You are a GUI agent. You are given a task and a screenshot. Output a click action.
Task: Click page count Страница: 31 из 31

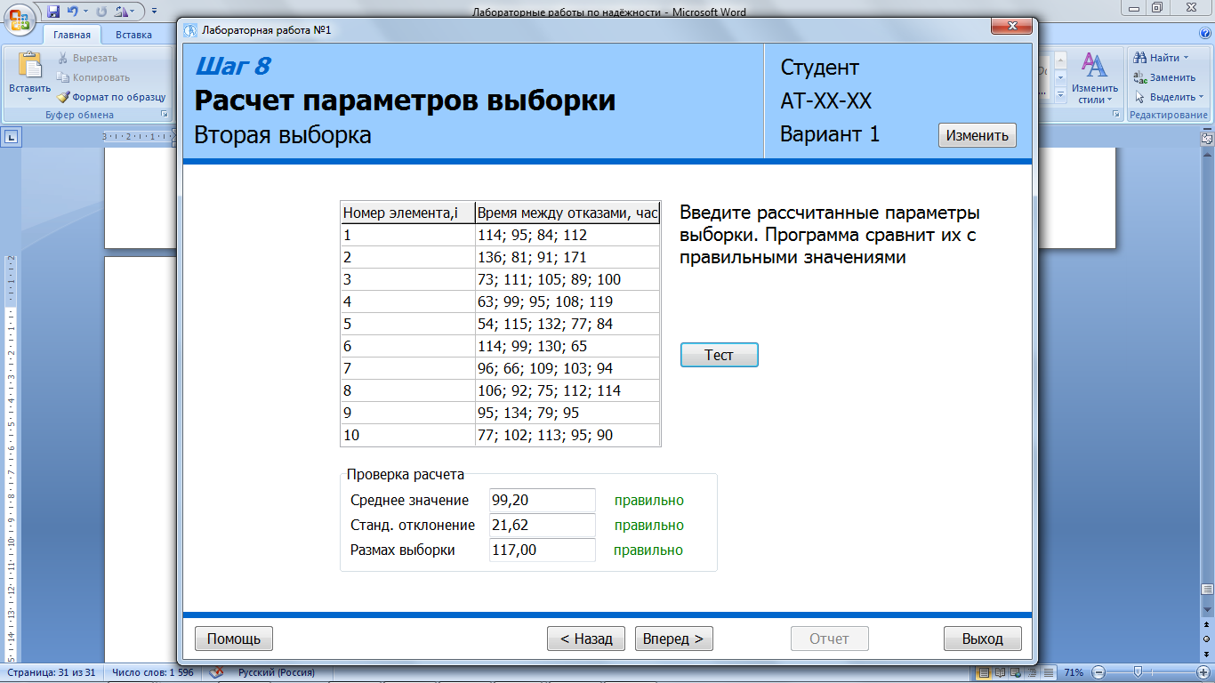[52, 673]
